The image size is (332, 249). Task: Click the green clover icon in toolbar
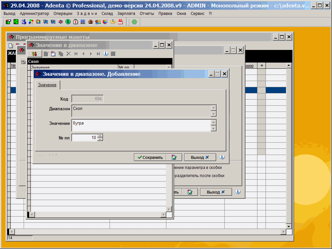click(134, 22)
